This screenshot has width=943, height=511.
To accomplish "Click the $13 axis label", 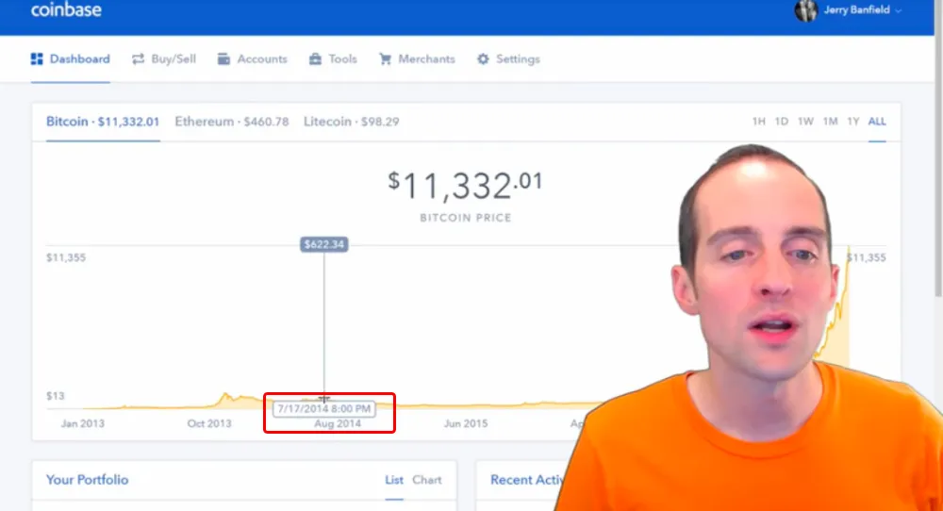I will [x=56, y=396].
